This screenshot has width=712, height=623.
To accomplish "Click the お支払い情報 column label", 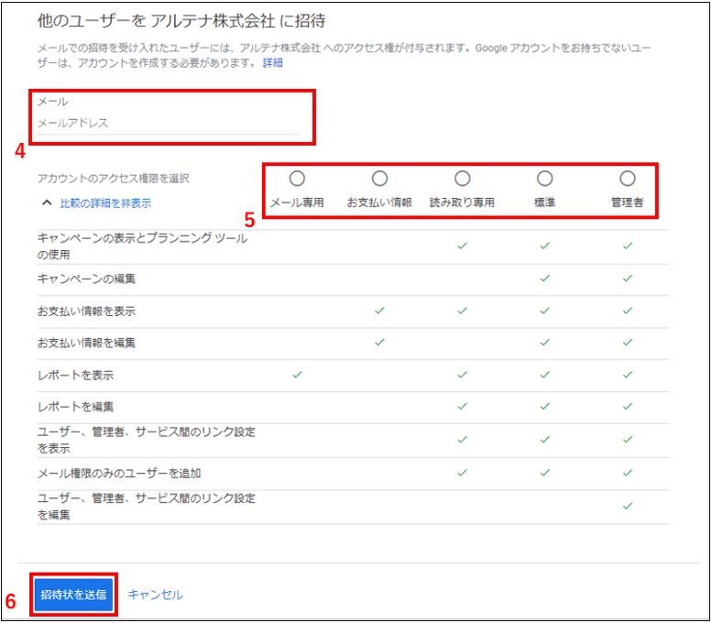I will pyautogui.click(x=379, y=202).
